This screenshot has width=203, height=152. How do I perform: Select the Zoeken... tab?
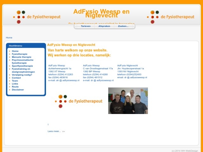click(x=123, y=26)
